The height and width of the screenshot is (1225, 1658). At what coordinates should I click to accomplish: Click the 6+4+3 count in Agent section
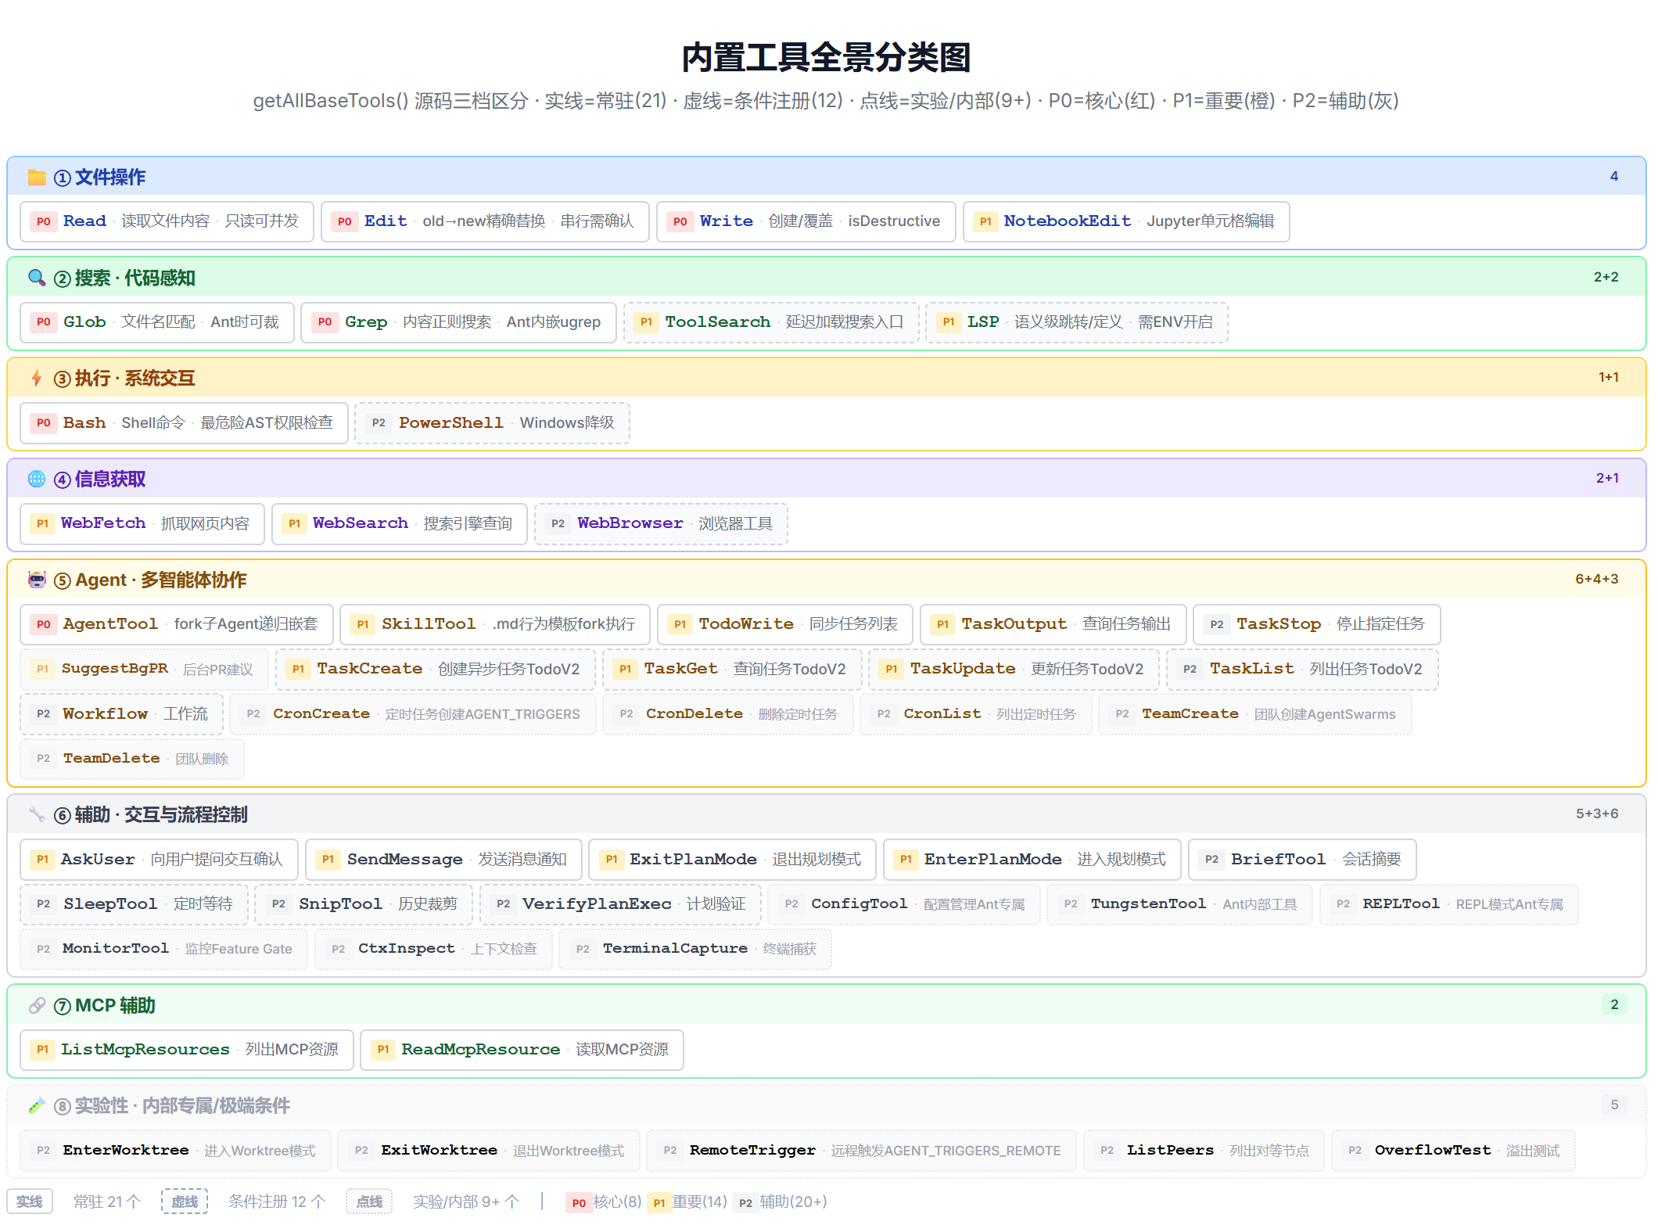click(x=1596, y=579)
